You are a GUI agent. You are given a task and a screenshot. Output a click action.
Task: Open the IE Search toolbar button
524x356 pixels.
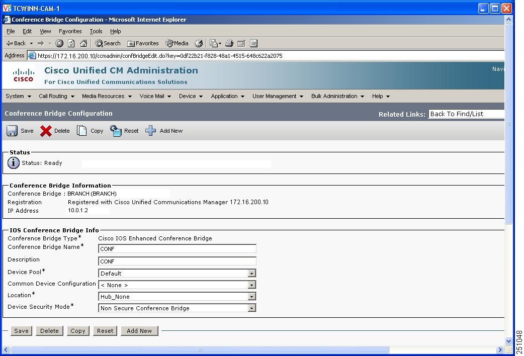point(108,43)
